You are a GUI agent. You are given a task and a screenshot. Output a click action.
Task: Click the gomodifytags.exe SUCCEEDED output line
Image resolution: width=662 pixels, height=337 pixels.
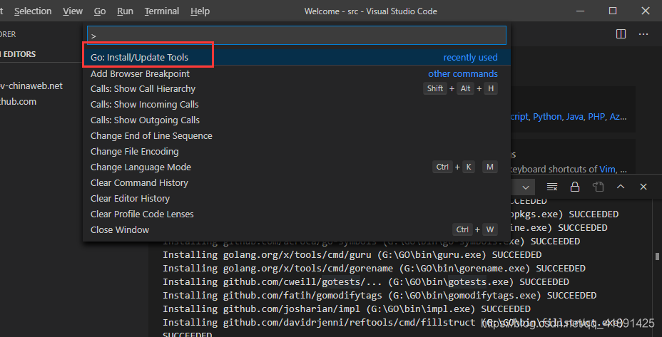click(x=380, y=295)
